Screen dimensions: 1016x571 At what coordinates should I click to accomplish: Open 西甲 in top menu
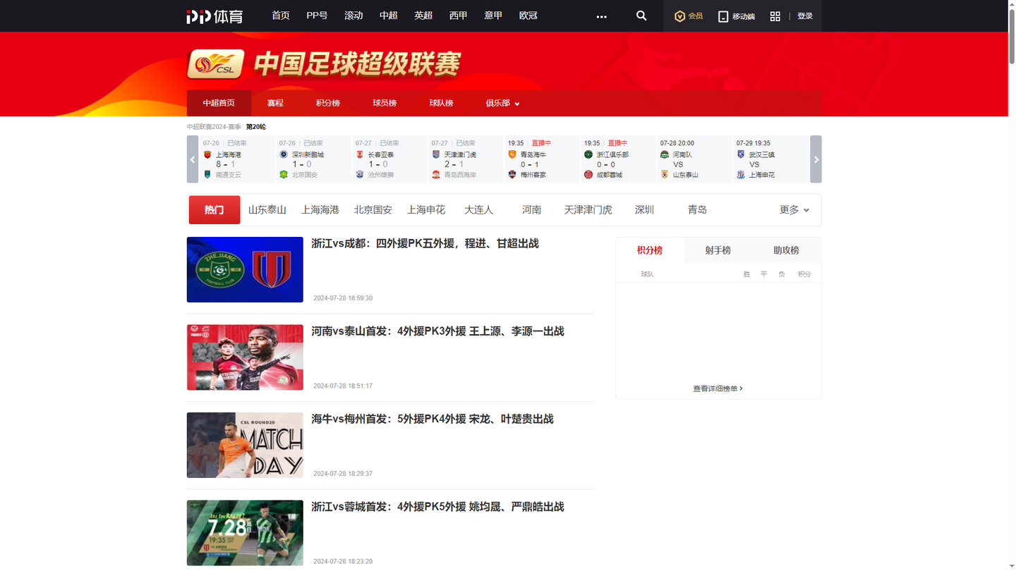[459, 16]
